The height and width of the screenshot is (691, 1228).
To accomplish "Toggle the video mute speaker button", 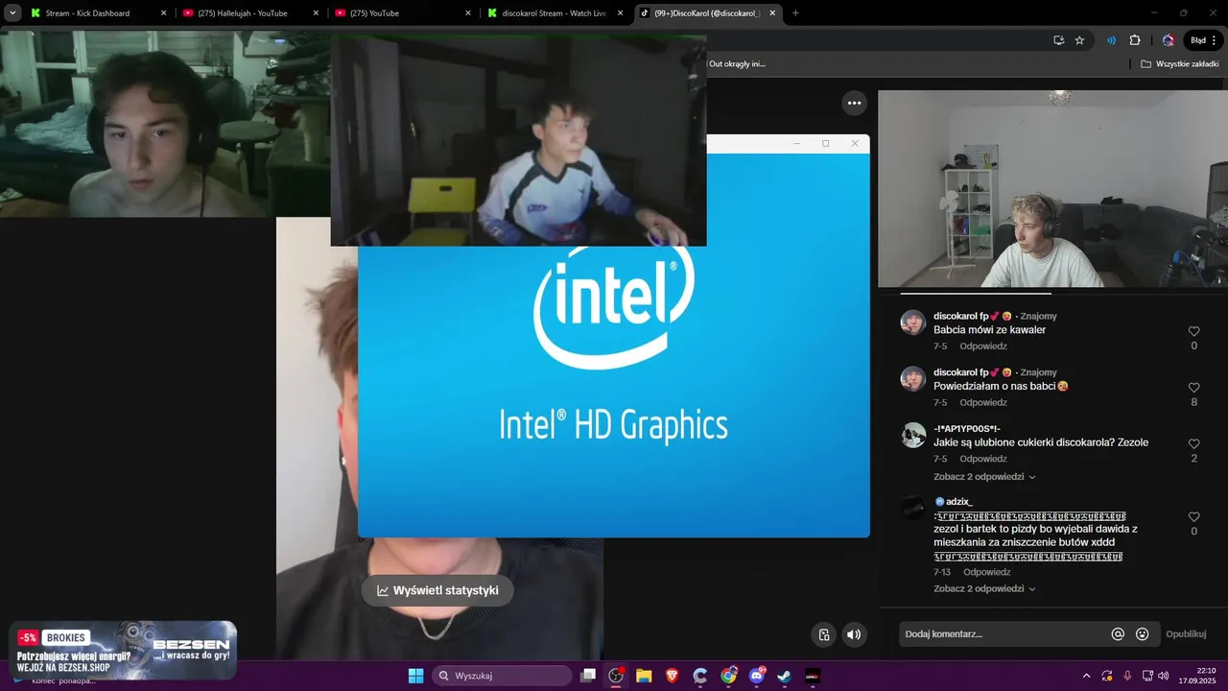I will pos(854,634).
